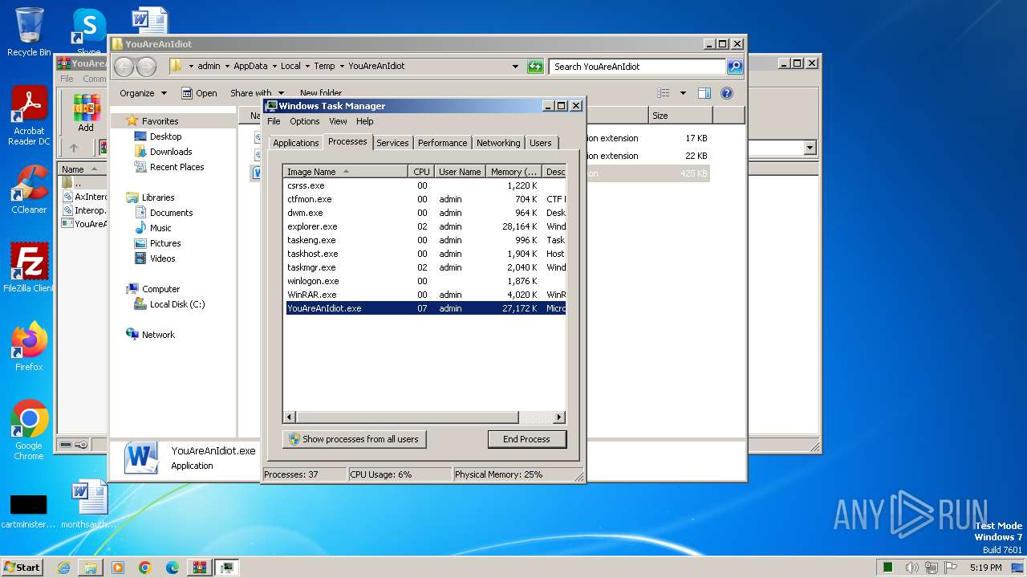Click the Explorer back navigation arrow
This screenshot has width=1027, height=578.
tap(124, 67)
